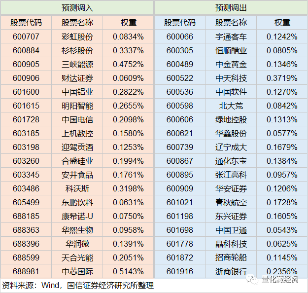Click stock name 华熙生物

pyautogui.click(x=77, y=230)
